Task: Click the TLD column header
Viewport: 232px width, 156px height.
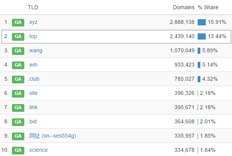Action: pyautogui.click(x=33, y=7)
